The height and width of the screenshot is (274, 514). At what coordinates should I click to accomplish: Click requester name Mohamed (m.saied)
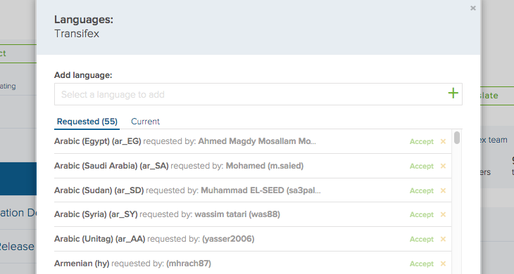(265, 166)
